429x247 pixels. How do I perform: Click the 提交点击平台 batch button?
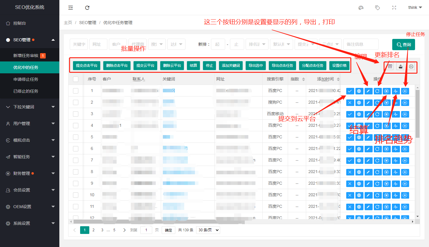pyautogui.click(x=87, y=66)
